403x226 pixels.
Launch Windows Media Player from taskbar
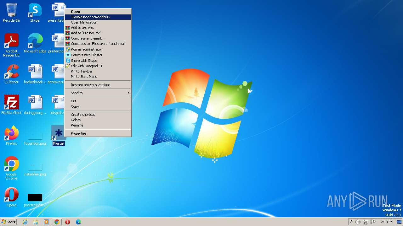coord(46,222)
